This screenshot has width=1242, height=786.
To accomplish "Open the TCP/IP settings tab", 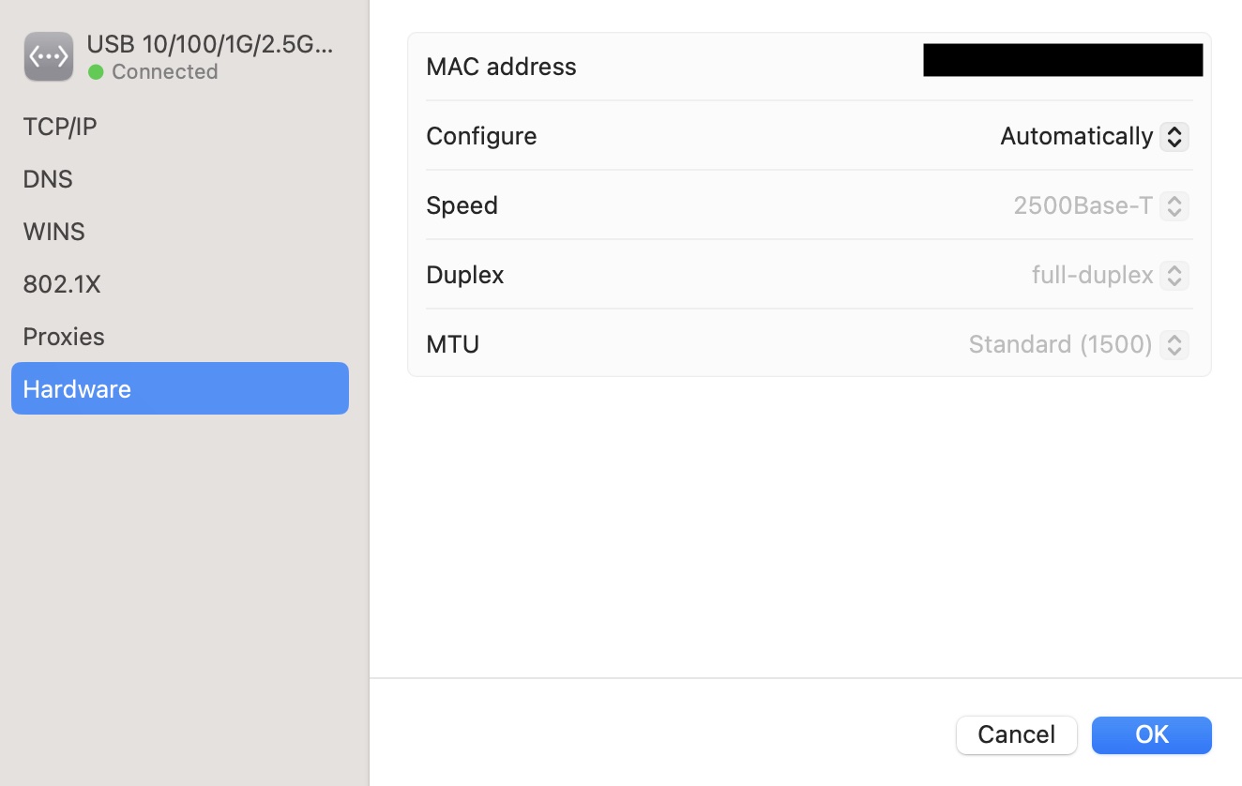I will click(60, 127).
